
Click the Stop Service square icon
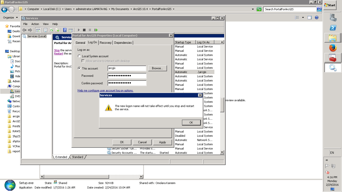84,30
